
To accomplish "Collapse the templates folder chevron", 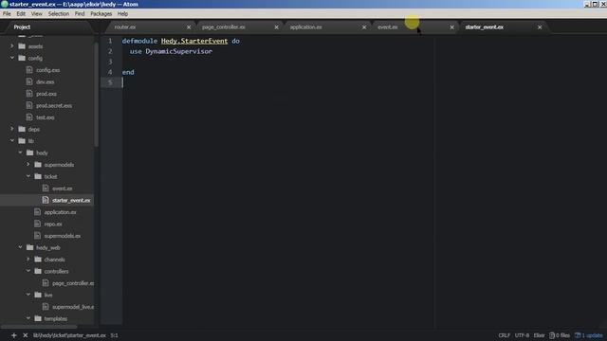I will 28,318.
